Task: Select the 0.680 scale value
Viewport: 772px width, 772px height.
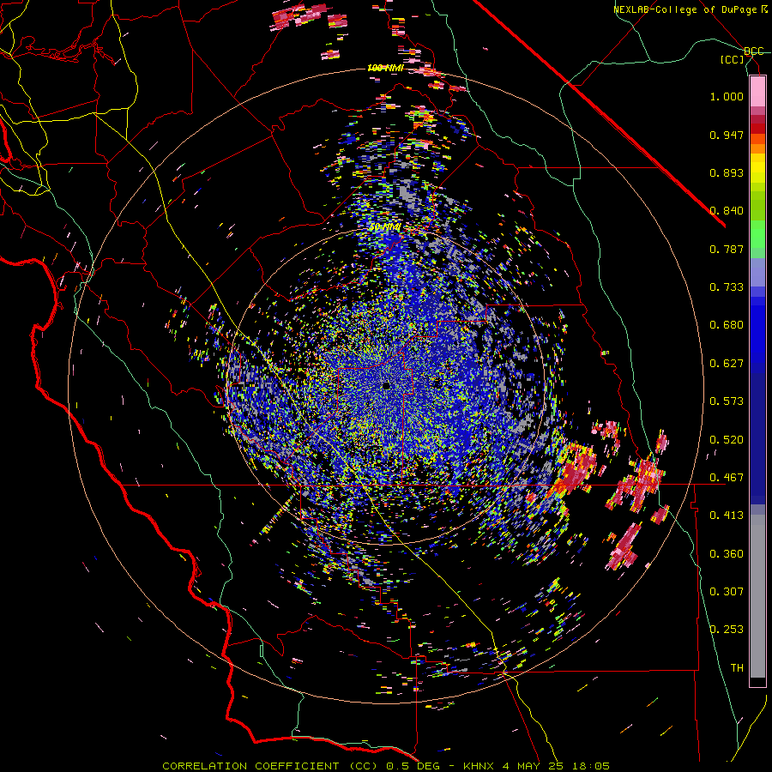Action: click(x=727, y=325)
